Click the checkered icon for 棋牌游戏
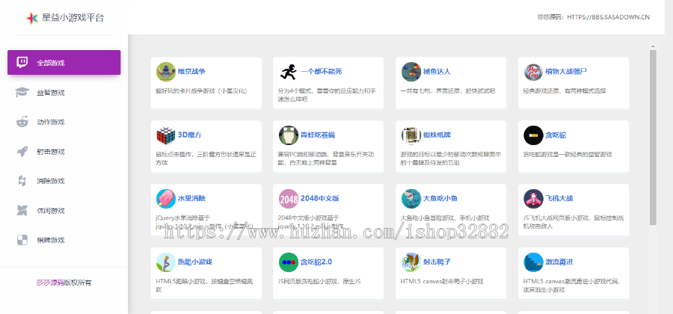Viewport: 673px width, 314px height. (22, 240)
